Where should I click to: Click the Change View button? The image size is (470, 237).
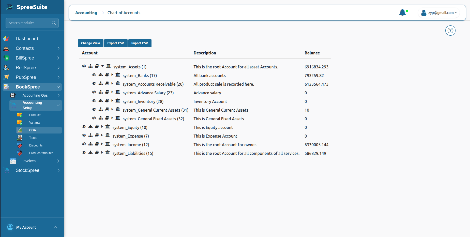pyautogui.click(x=90, y=43)
